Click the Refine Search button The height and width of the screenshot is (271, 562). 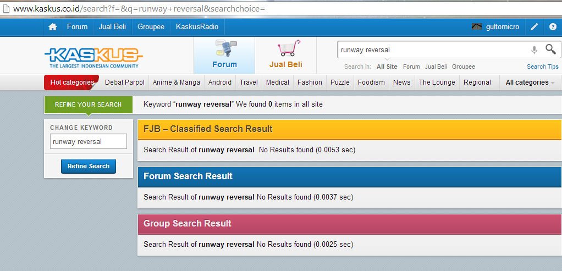(x=89, y=167)
